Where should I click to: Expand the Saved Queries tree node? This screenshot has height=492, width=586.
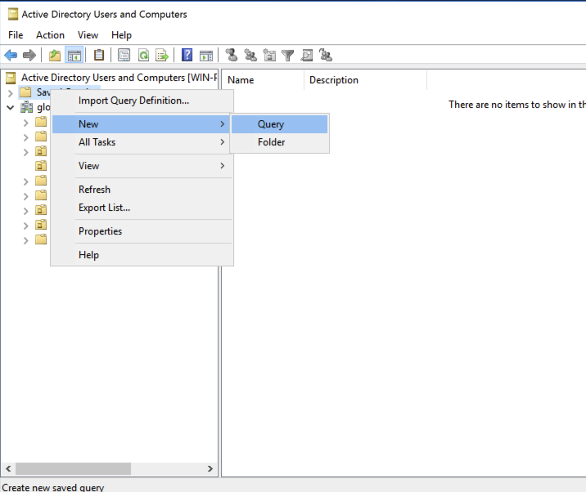10,92
